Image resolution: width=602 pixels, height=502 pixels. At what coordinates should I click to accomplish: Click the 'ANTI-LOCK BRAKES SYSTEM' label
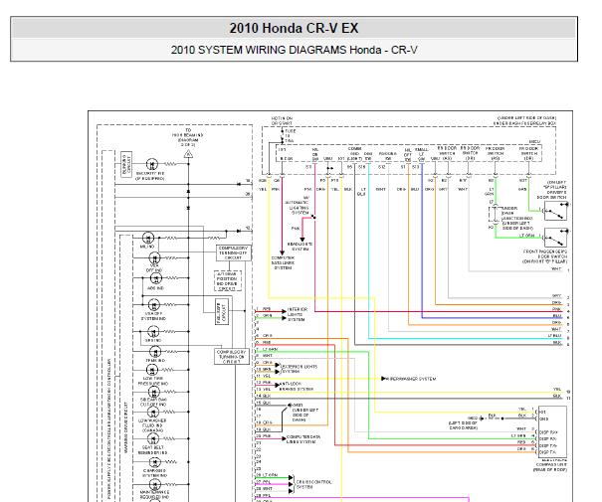pyautogui.click(x=296, y=386)
